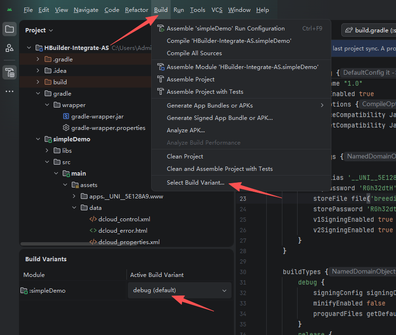
Task: Collapse the data folder
Action: point(74,207)
